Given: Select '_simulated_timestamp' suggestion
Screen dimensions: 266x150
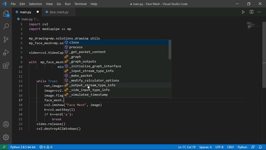Looking at the screenshot, I should (x=116, y=95).
